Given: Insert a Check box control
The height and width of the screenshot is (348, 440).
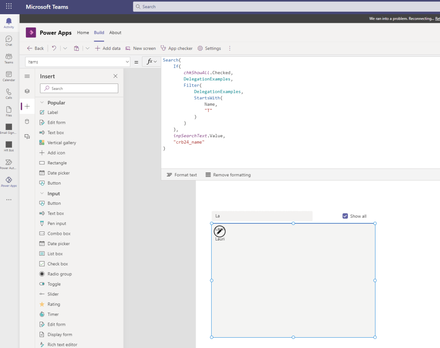Looking at the screenshot, I should pyautogui.click(x=57, y=264).
